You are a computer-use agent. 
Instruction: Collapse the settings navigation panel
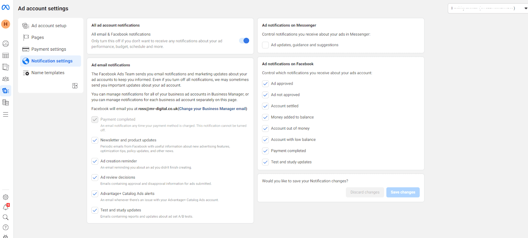[75, 86]
